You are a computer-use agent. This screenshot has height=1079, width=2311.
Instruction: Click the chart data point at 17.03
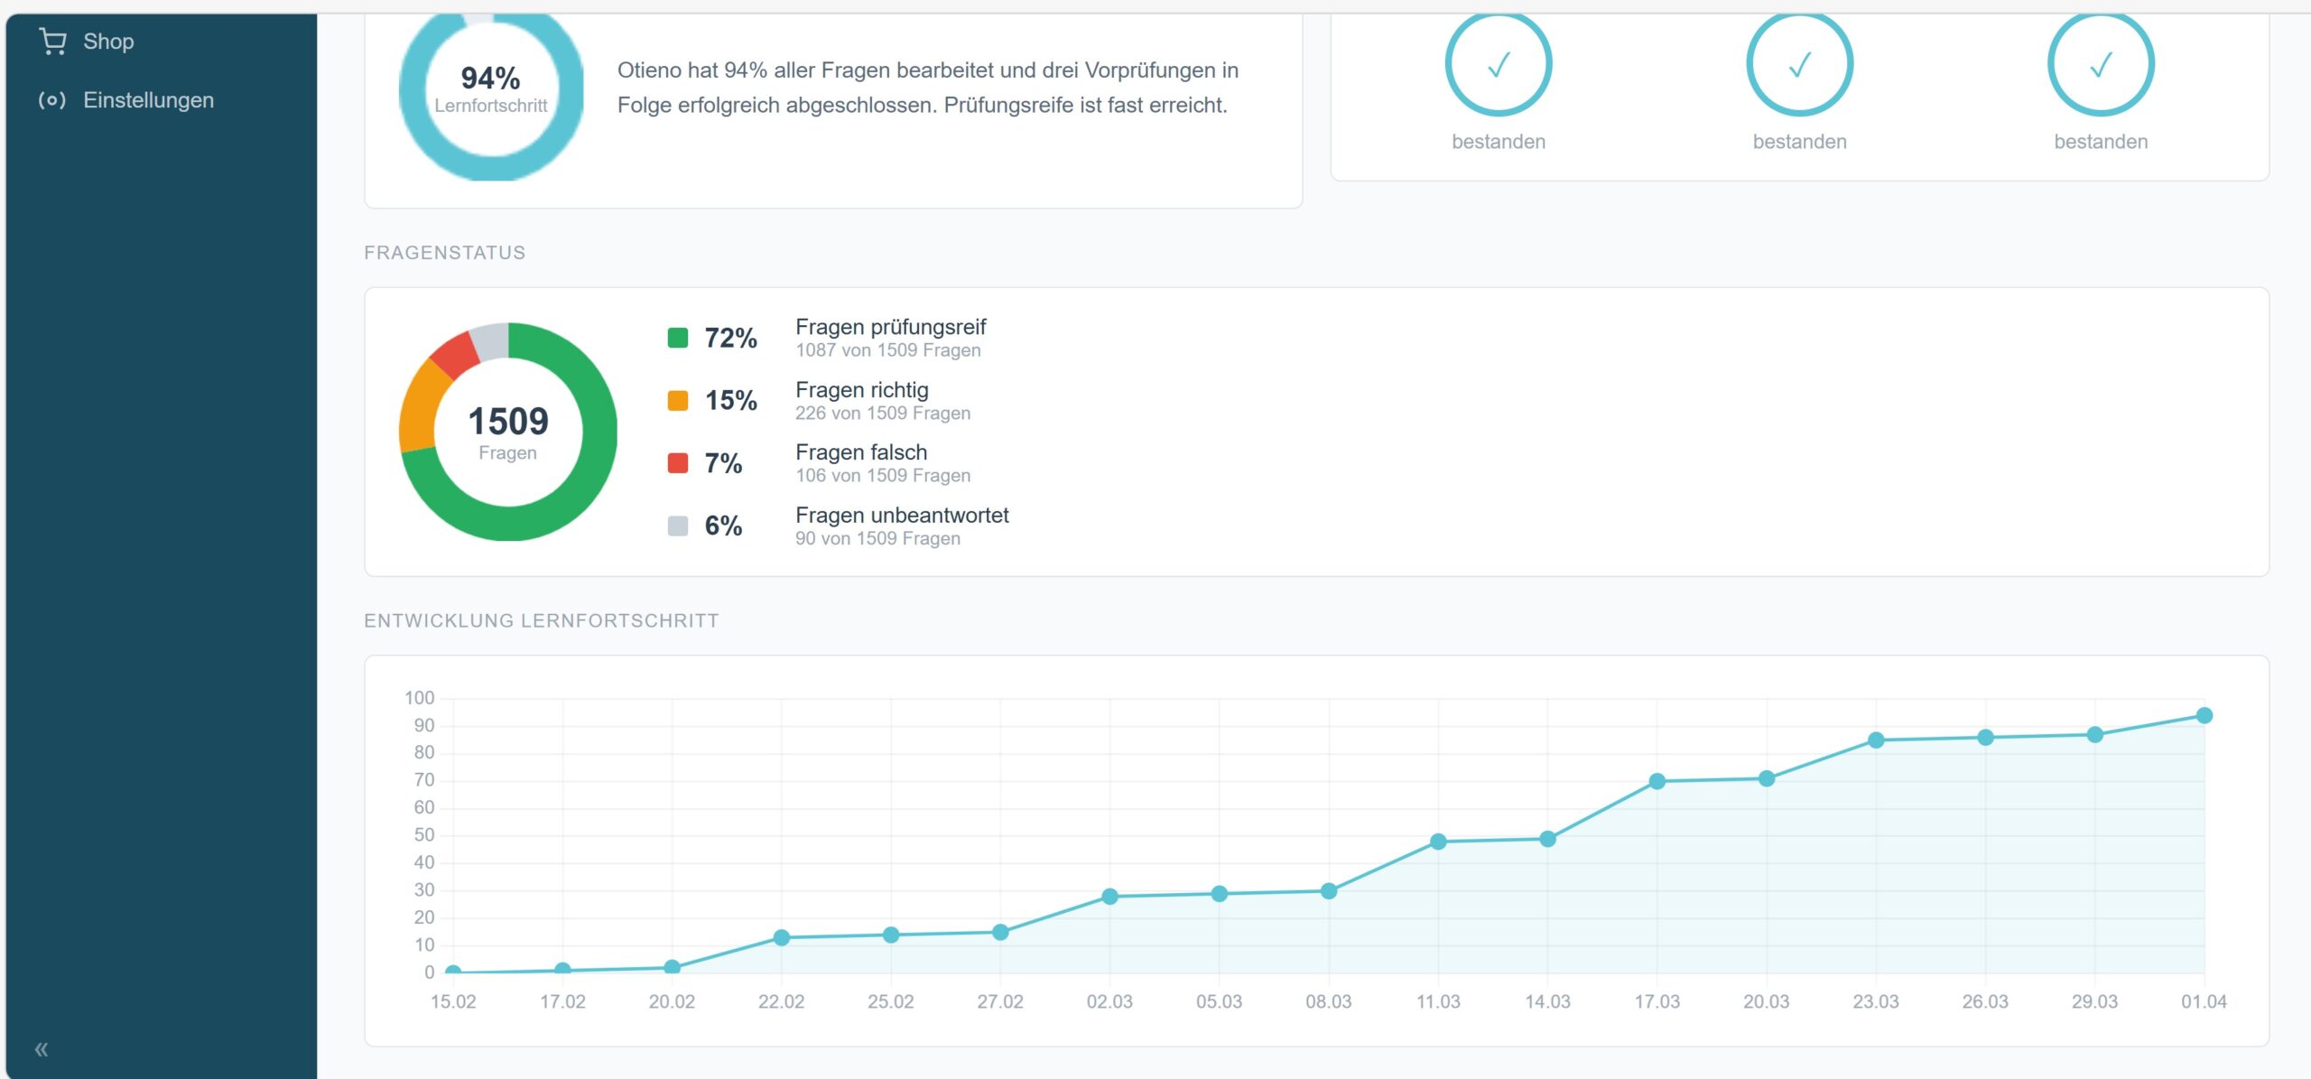[1657, 781]
